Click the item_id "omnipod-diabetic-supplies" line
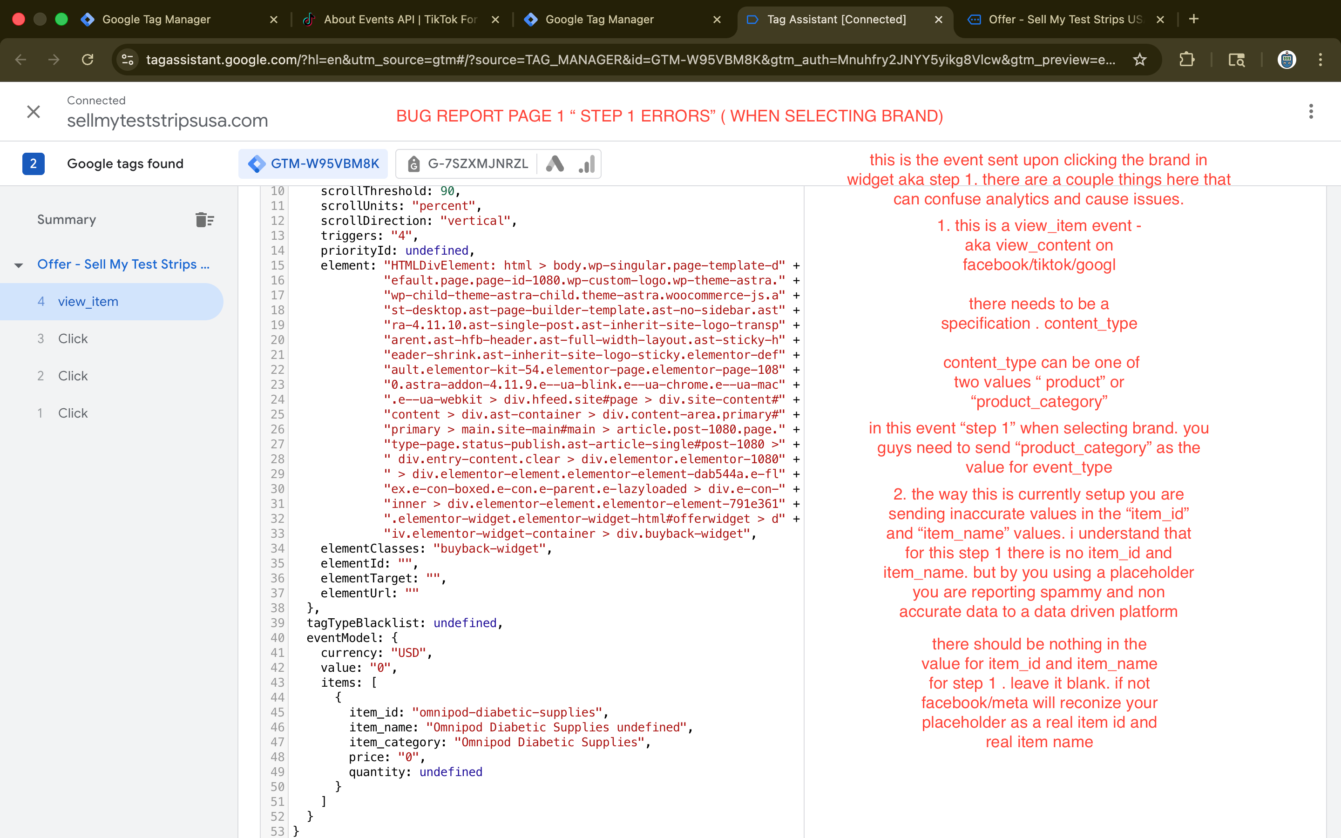Image resolution: width=1341 pixels, height=838 pixels. tap(479, 712)
